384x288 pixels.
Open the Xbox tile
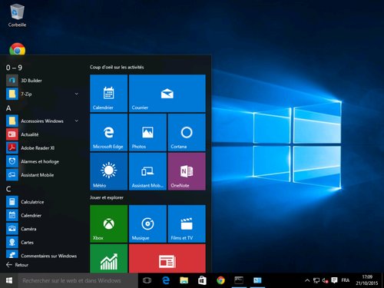coord(109,223)
